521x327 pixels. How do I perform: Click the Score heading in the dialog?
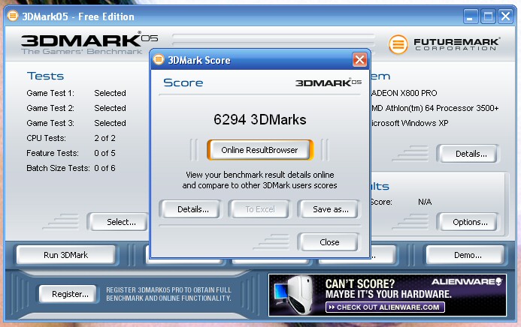pos(183,82)
